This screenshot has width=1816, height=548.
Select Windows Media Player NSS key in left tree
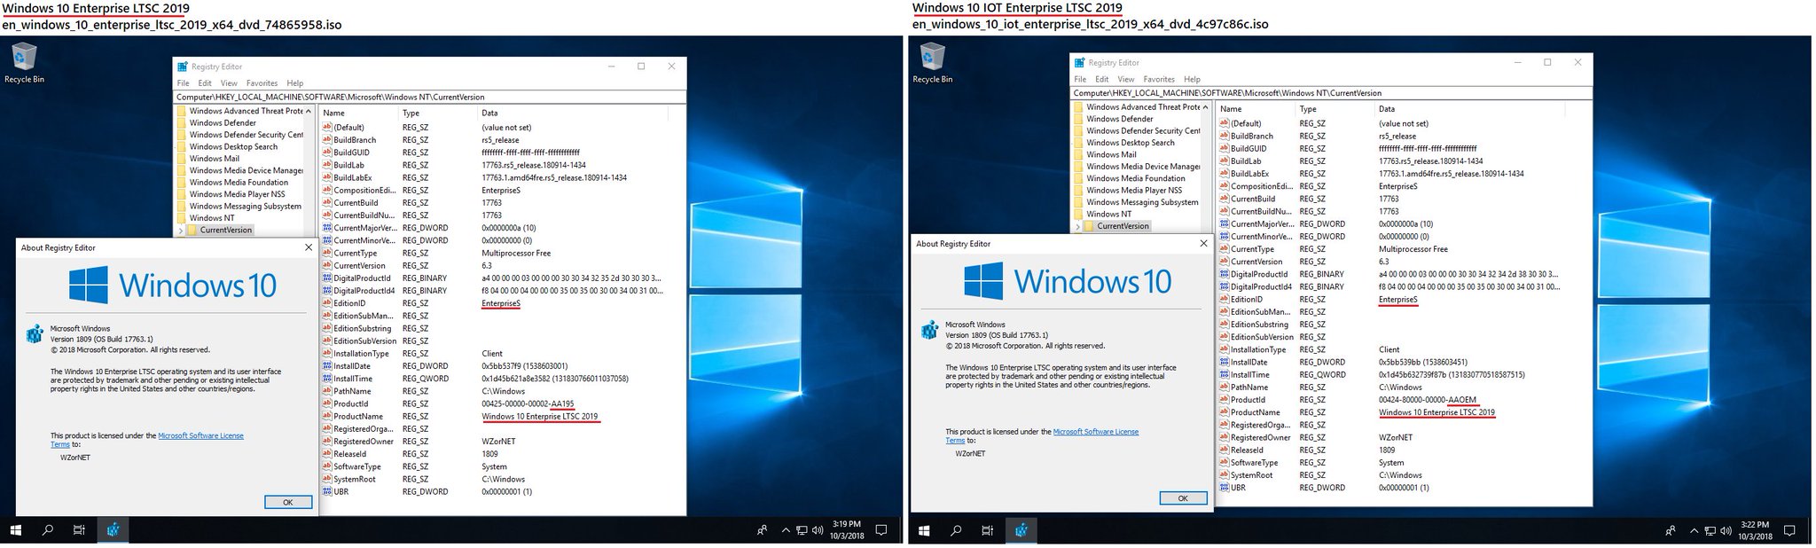coord(238,194)
